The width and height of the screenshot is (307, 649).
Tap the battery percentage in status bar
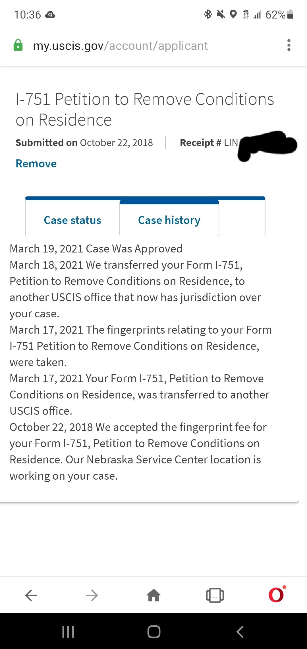tap(275, 15)
